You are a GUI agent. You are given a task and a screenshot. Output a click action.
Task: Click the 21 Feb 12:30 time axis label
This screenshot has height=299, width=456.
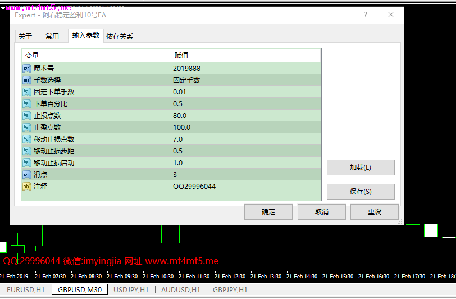230,277
